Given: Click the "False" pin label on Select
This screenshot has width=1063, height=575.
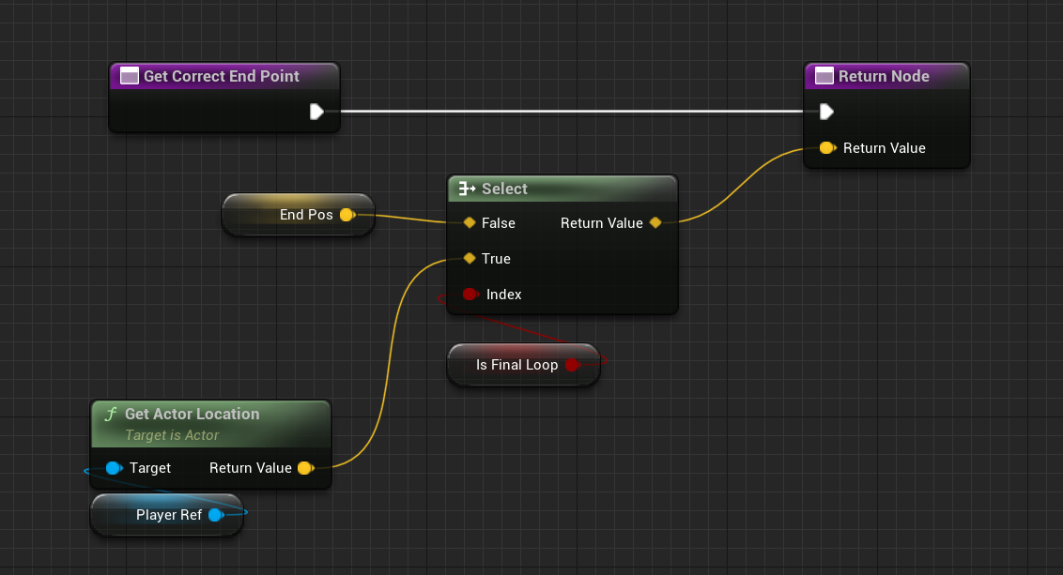Looking at the screenshot, I should (x=499, y=223).
